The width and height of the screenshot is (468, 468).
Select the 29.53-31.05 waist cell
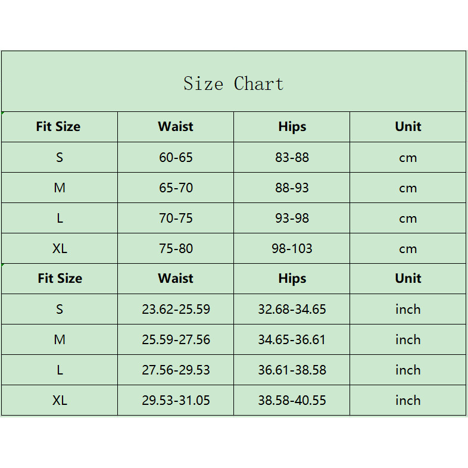coord(176,401)
